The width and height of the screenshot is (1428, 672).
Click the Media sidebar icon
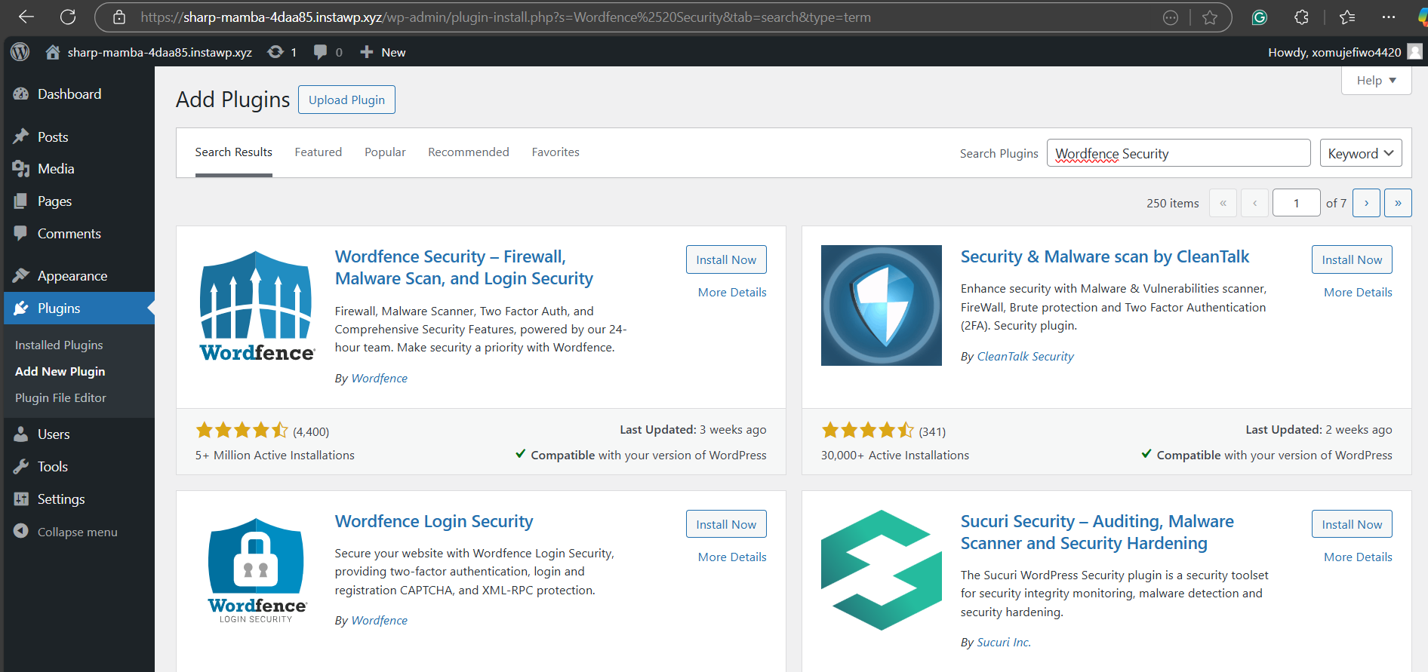(21, 169)
